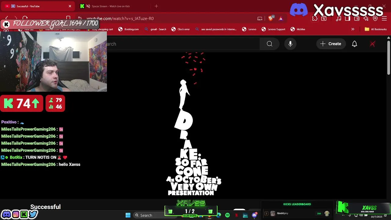Viewport: 391px width, 220px height.
Task: Open Microsoft Edge from the taskbar
Action: pyautogui.click(x=219, y=215)
